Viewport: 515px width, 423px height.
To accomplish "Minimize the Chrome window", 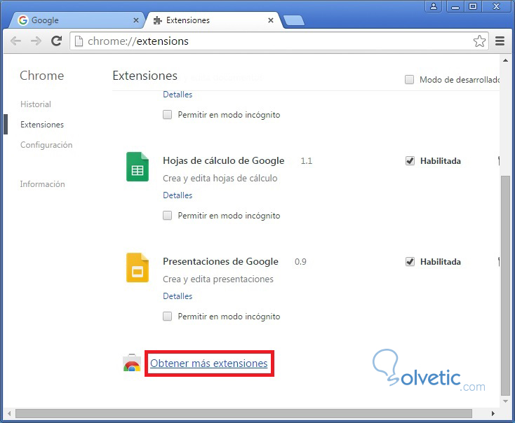I will [455, 6].
